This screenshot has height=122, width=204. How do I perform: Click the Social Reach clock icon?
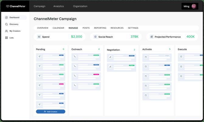pyautogui.click(x=95, y=37)
